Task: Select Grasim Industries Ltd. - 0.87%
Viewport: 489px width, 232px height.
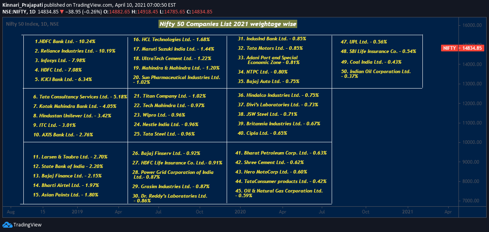Action: pos(171,187)
